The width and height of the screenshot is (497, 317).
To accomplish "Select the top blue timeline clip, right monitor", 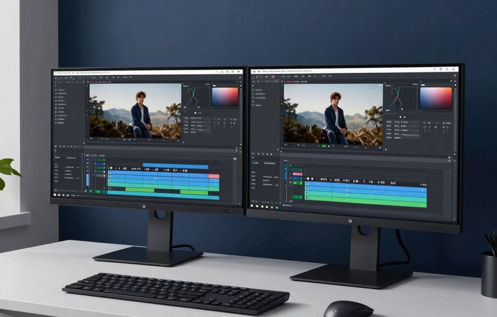I will 366,187.
